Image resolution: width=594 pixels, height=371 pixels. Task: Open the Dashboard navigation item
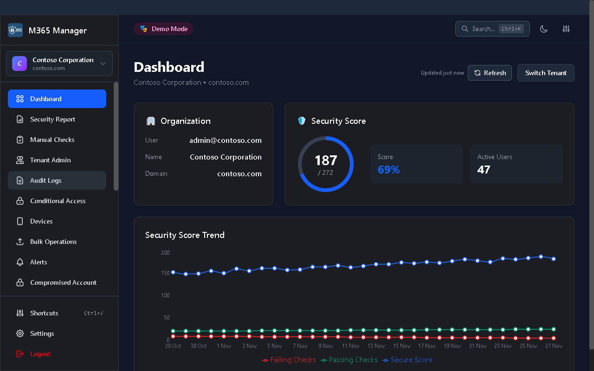tap(45, 99)
